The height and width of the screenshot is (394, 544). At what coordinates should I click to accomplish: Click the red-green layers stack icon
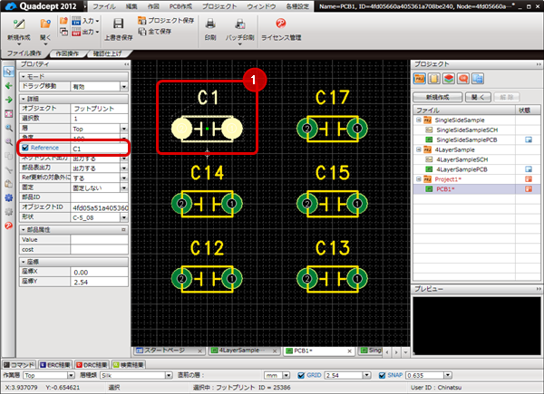tap(449, 78)
